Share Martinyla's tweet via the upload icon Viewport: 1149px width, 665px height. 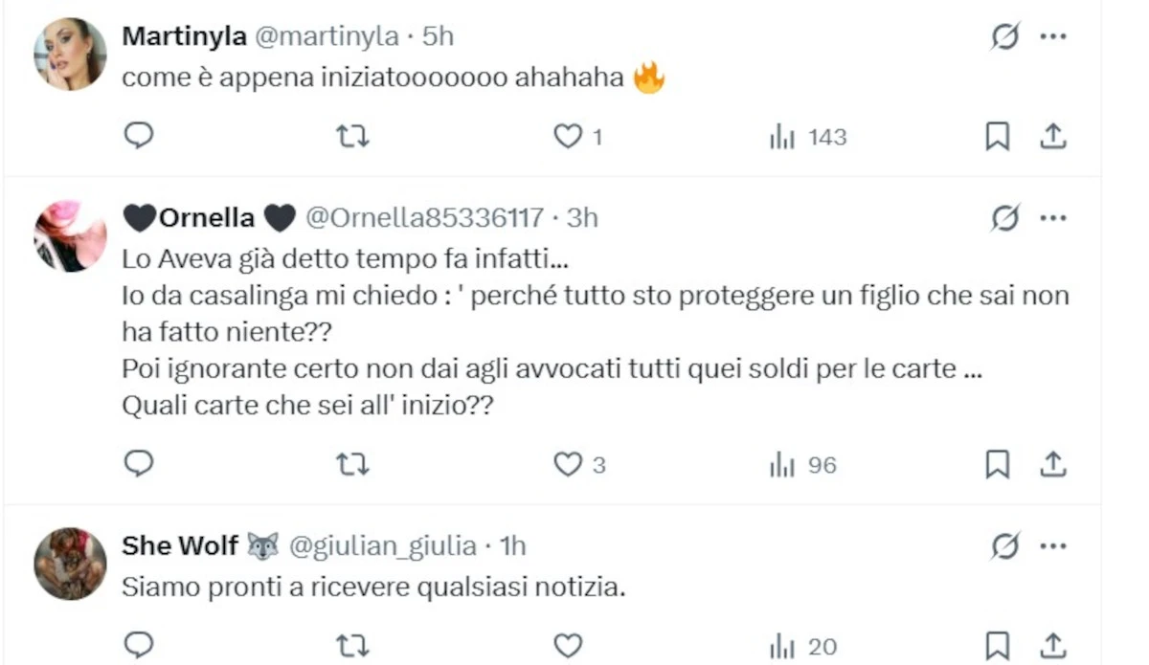[1052, 136]
